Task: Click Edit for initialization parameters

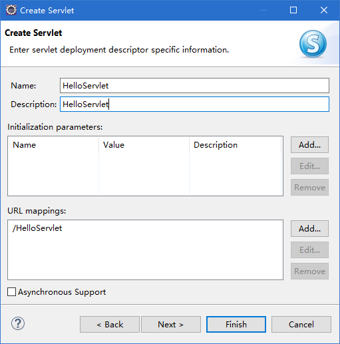Action: 309,166
